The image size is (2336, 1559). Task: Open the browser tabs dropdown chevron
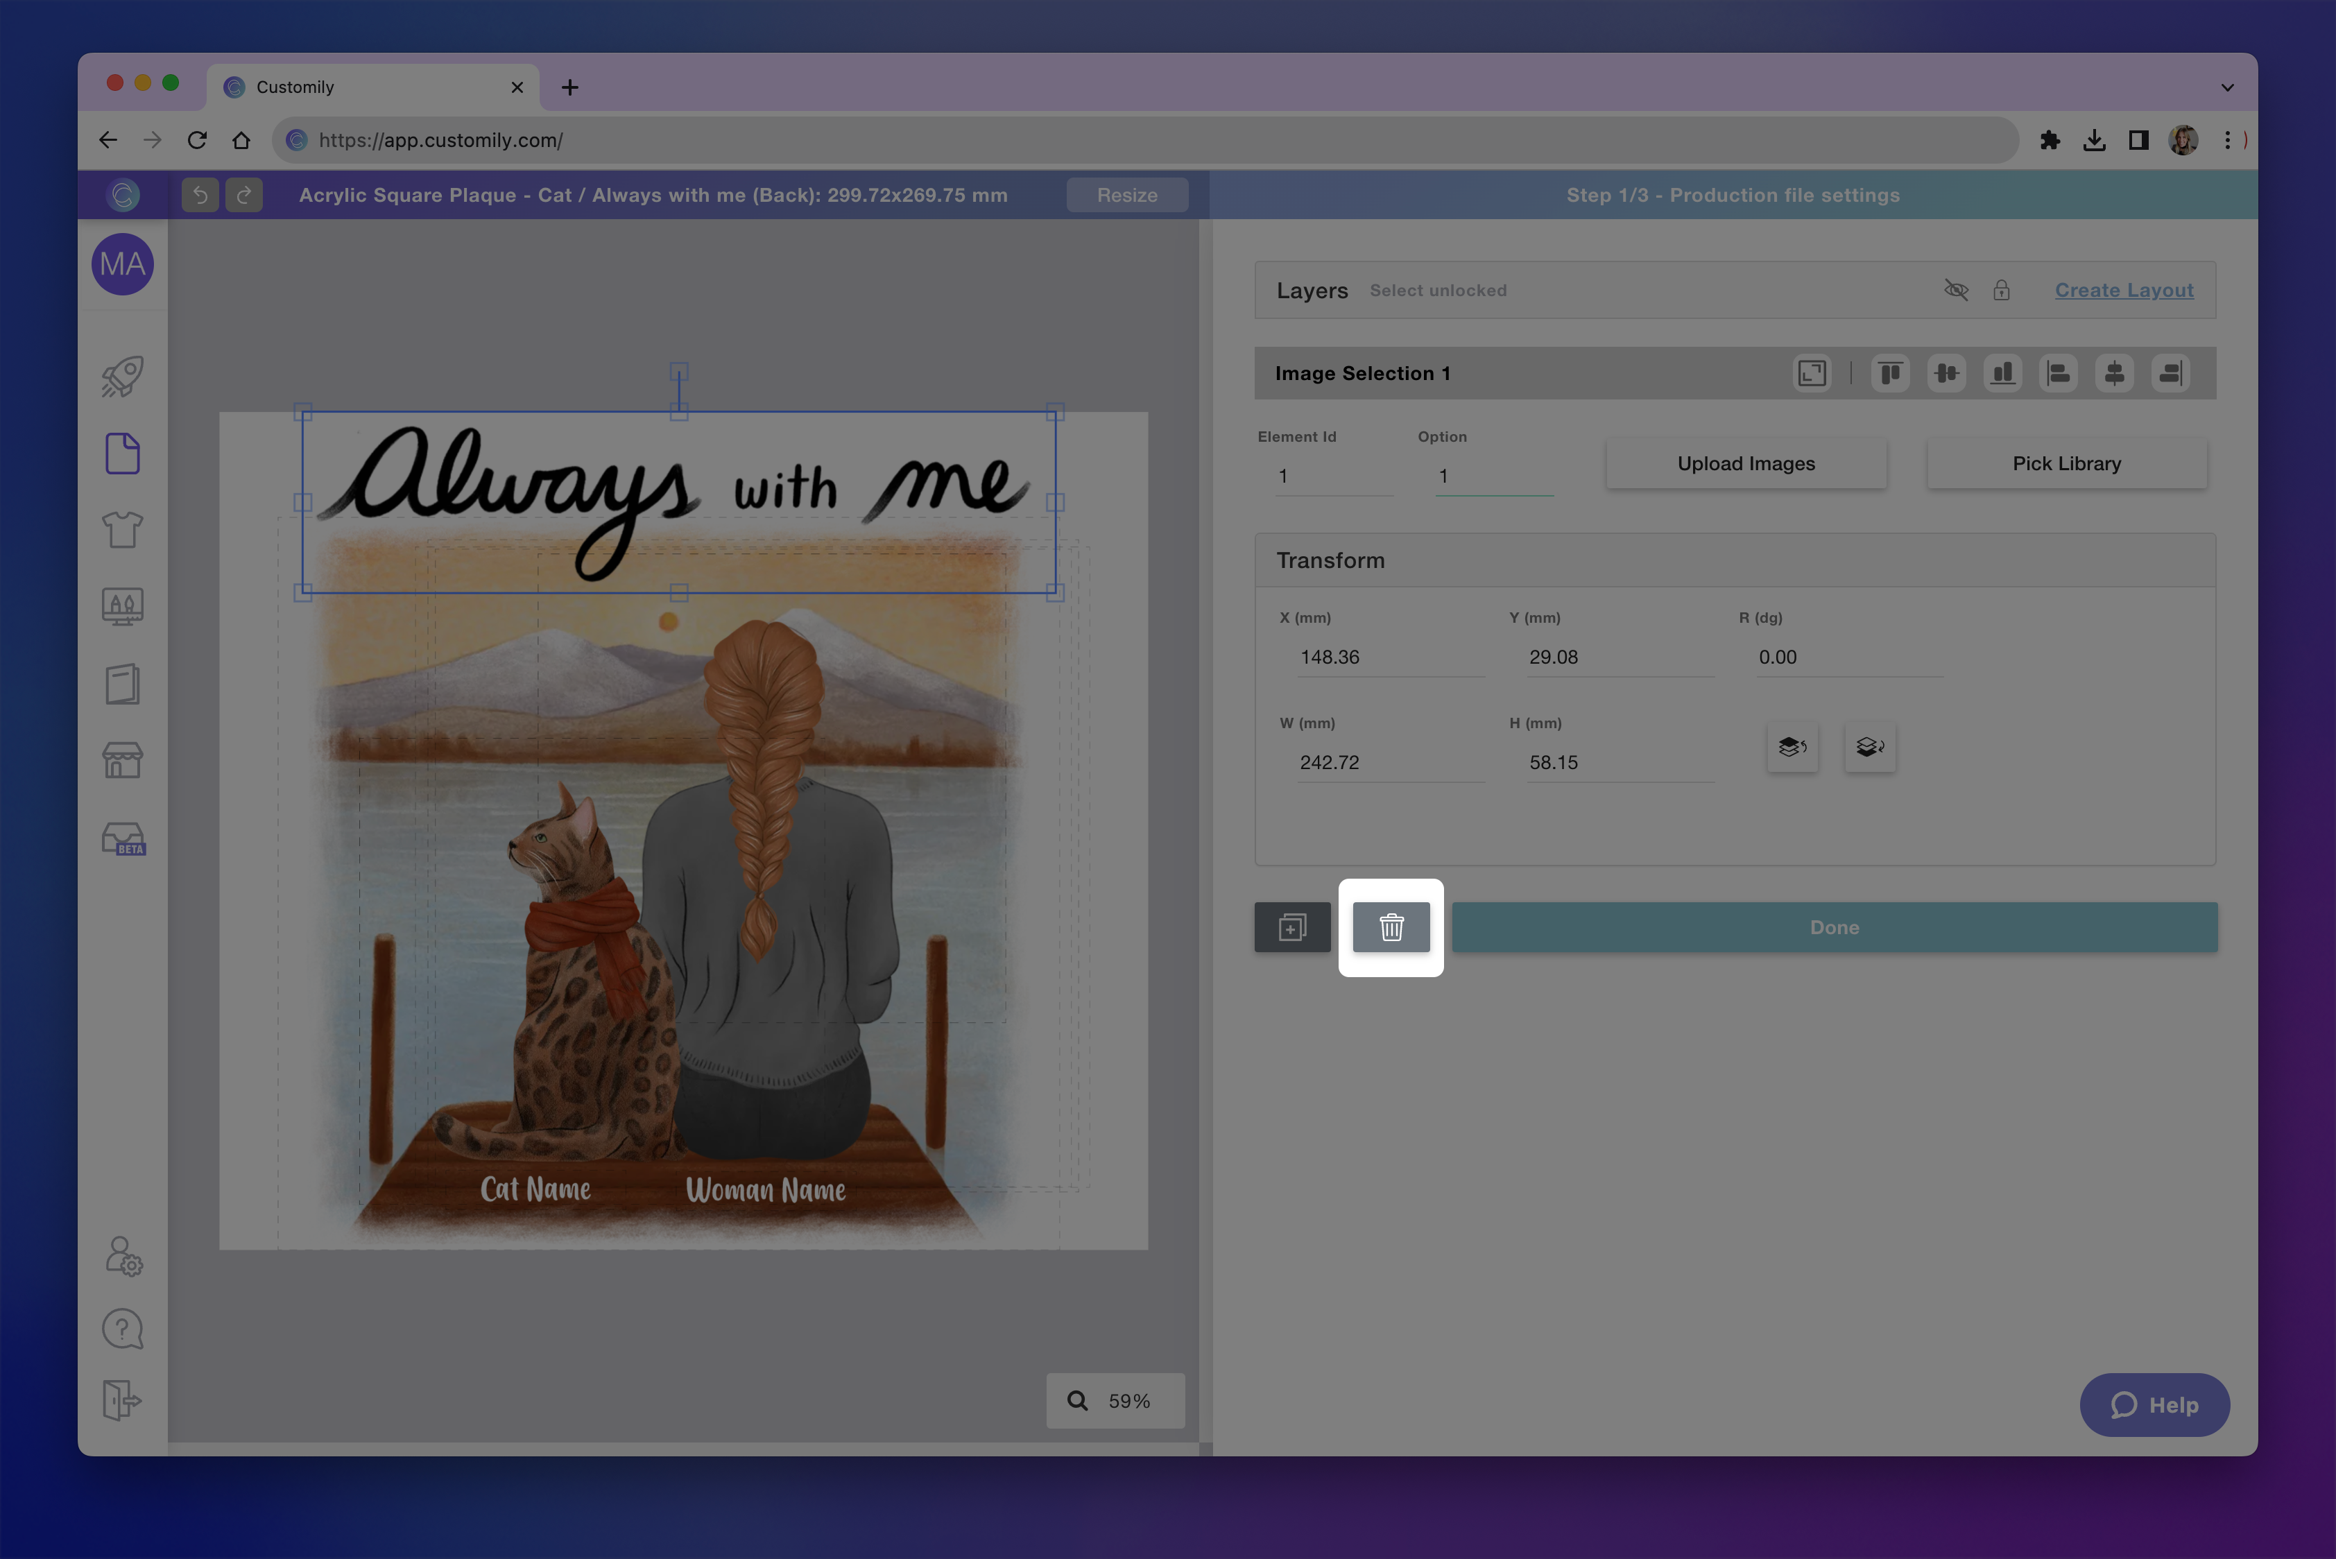point(2226,87)
